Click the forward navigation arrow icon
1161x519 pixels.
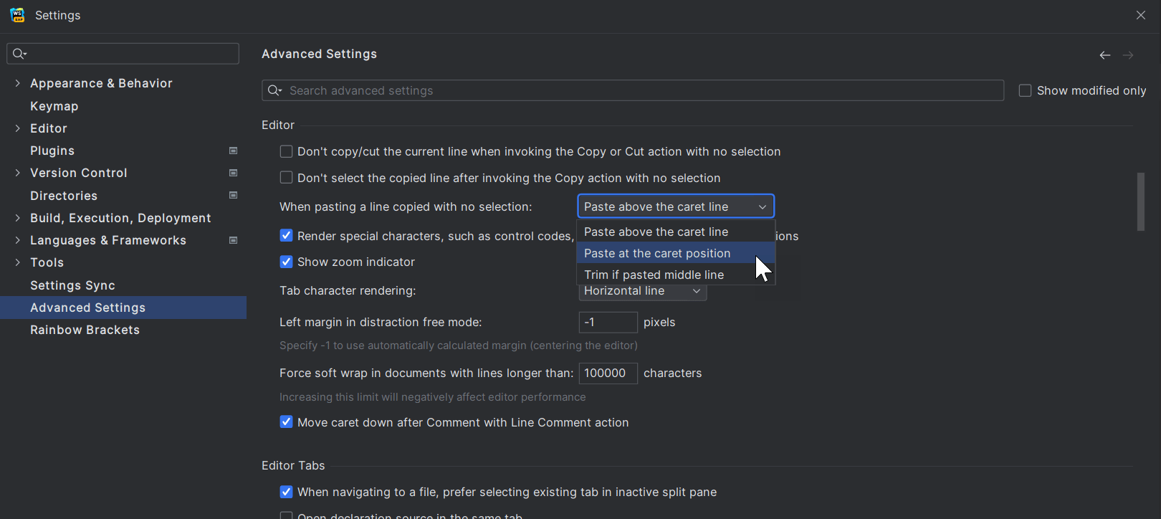tap(1128, 55)
